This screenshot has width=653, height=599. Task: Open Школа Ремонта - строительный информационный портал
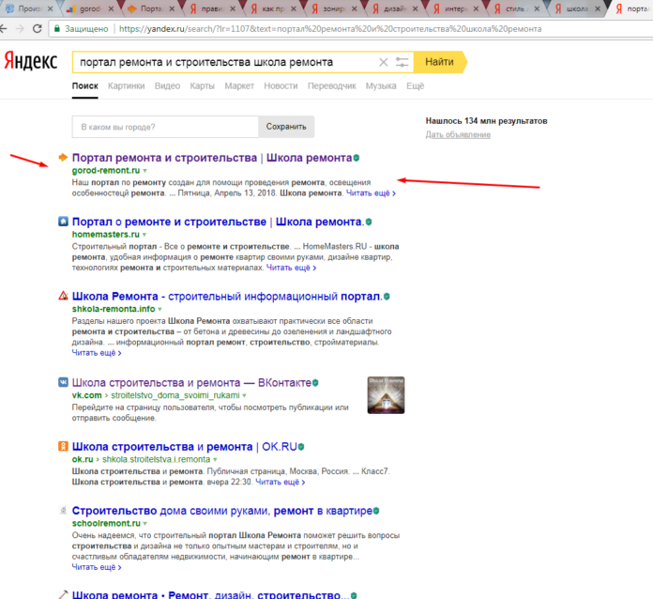pos(227,297)
